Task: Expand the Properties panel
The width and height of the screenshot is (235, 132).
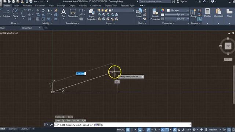Action: [169, 23]
